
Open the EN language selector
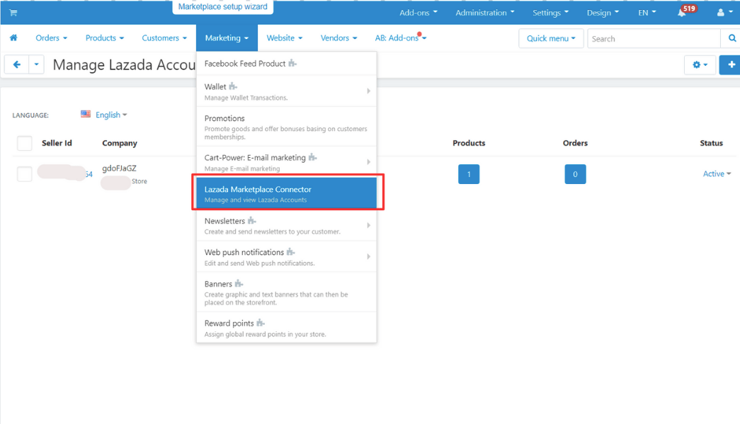pyautogui.click(x=647, y=13)
